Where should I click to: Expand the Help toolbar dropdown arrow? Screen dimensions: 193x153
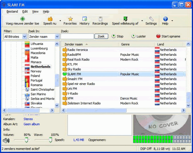click(172, 20)
